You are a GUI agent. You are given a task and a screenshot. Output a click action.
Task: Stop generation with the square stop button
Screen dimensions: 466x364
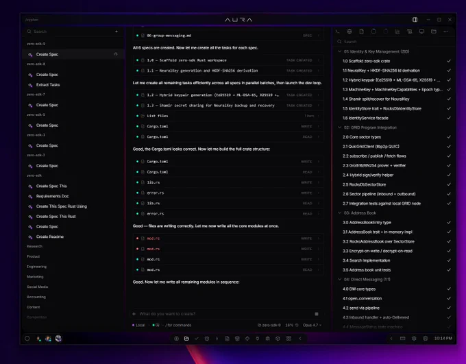(x=317, y=314)
